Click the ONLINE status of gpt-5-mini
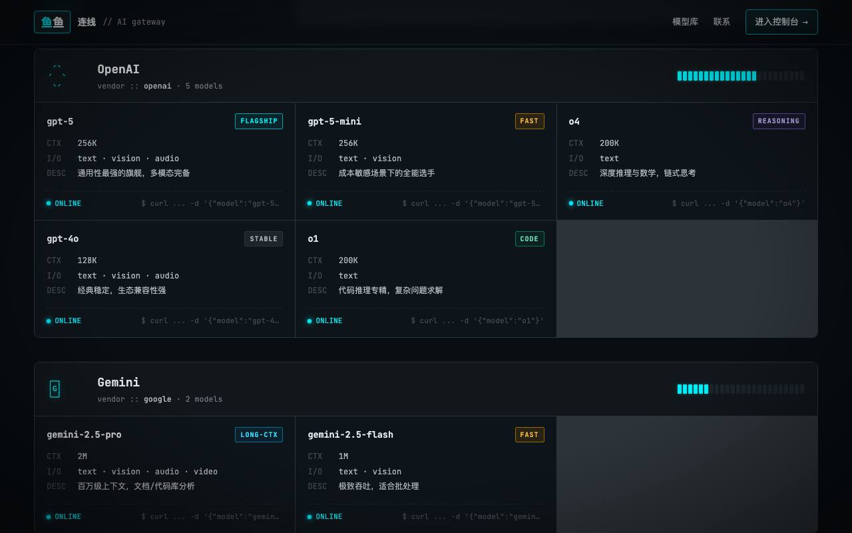The width and height of the screenshot is (852, 533). tap(325, 203)
